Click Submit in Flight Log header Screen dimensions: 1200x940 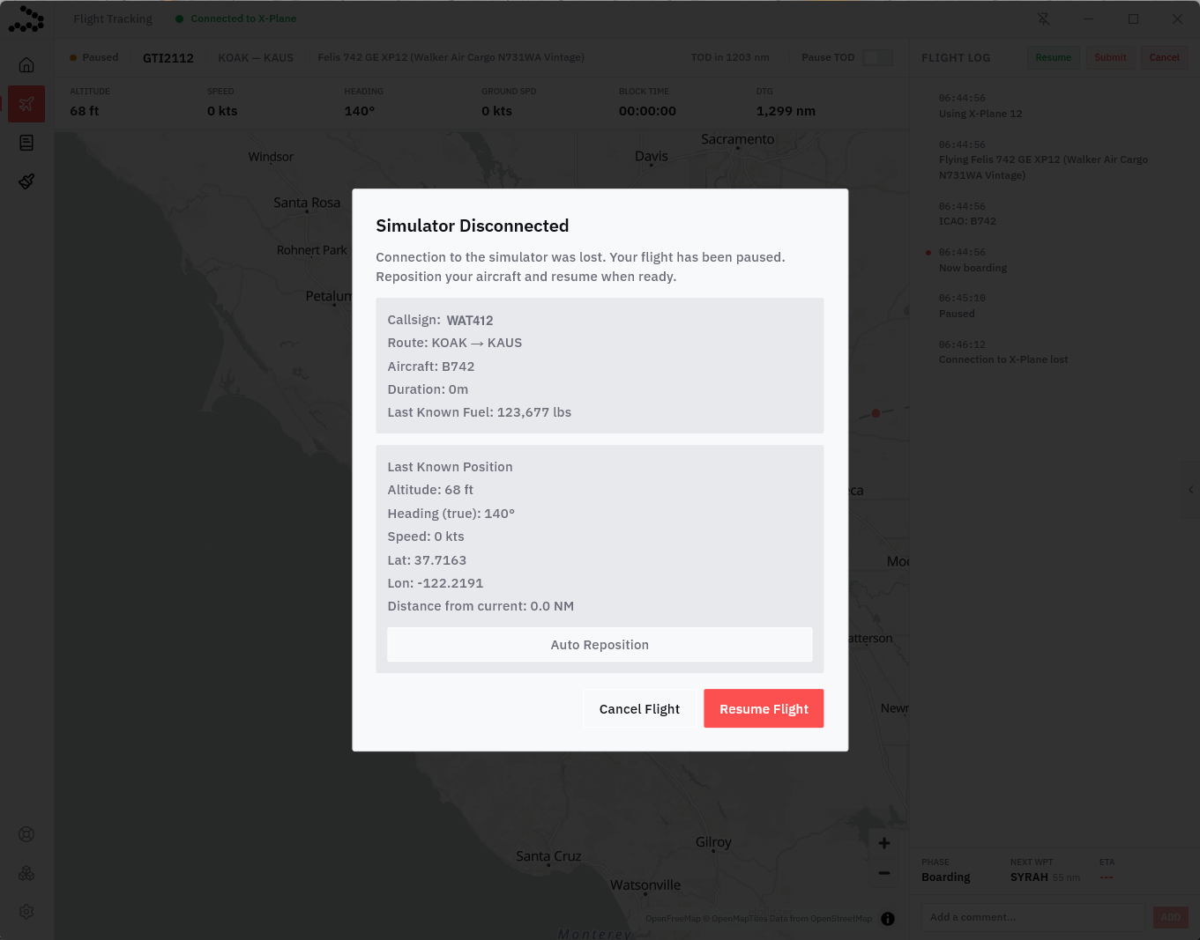[x=1110, y=57]
